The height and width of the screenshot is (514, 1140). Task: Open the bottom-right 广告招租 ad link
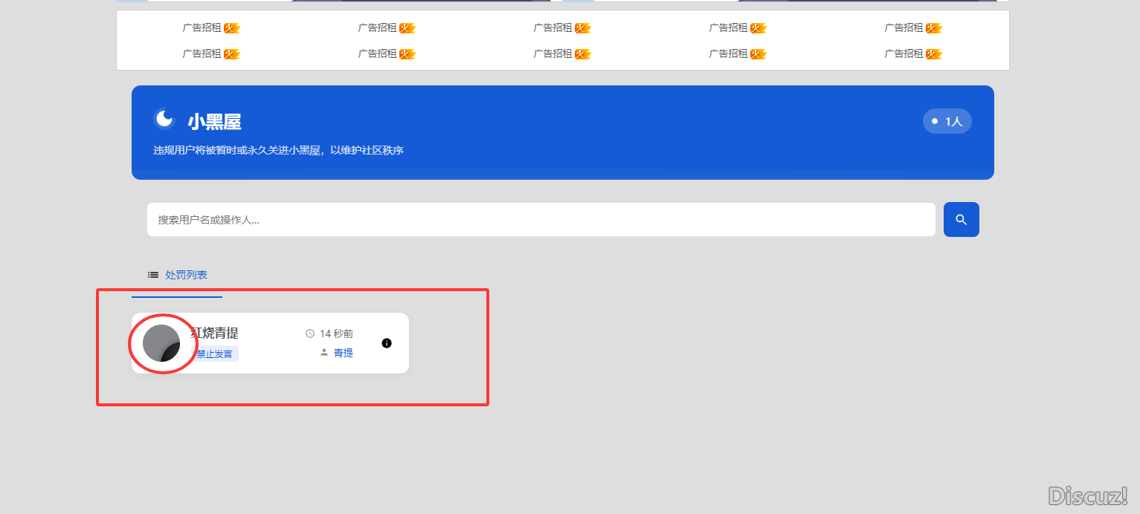click(x=904, y=53)
